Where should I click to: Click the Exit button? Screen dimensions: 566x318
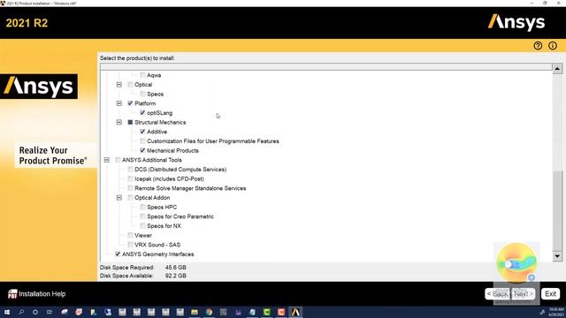tap(550, 294)
